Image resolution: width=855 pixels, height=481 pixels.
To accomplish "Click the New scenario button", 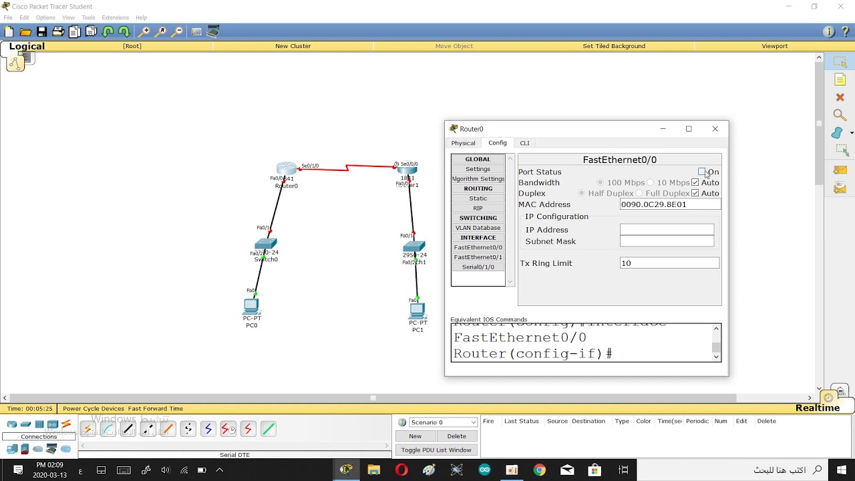I will (x=415, y=436).
